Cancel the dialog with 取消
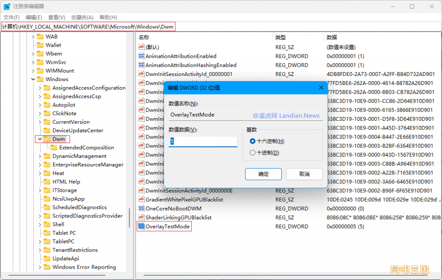This screenshot has width=442, height=280. 304,174
